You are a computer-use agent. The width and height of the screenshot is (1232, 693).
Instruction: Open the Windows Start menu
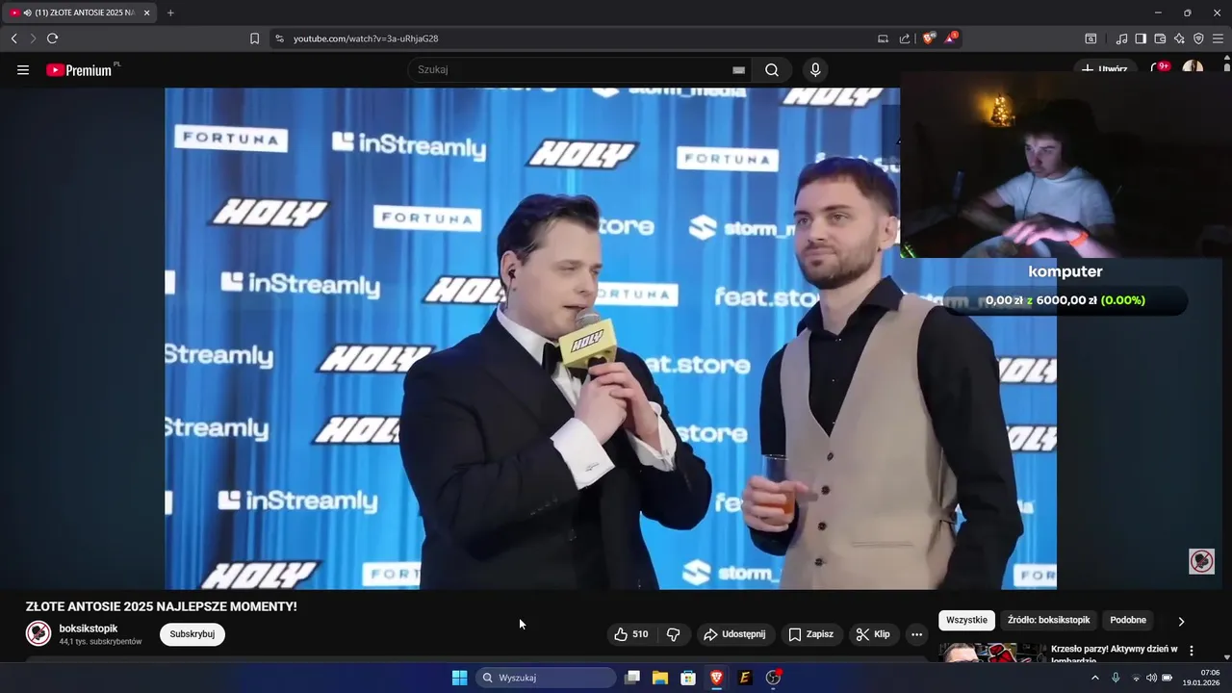click(459, 678)
